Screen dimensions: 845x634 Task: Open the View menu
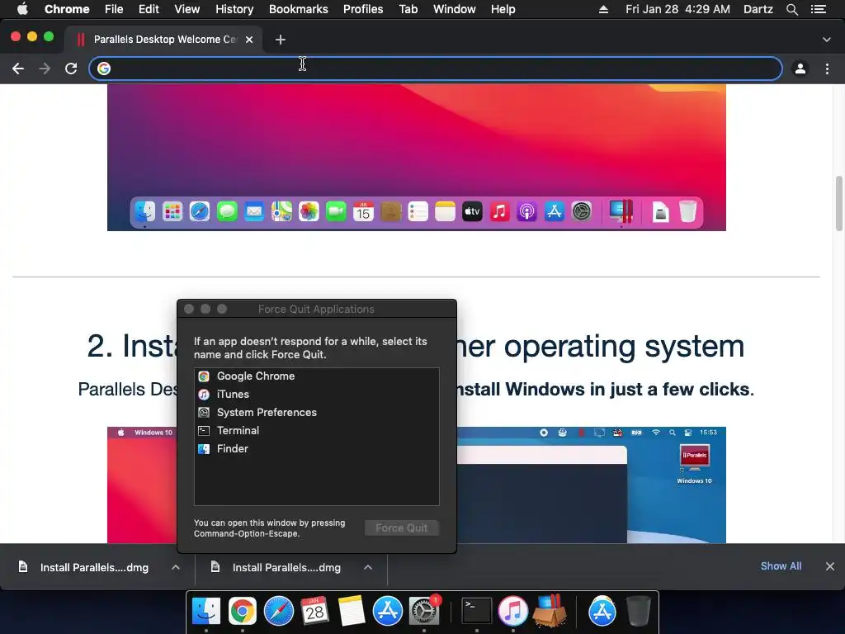(187, 9)
